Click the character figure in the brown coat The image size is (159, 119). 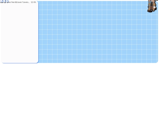tap(152, 6)
